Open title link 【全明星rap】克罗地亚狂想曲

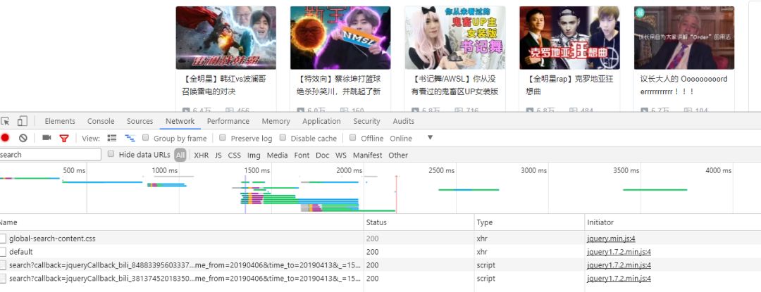569,84
